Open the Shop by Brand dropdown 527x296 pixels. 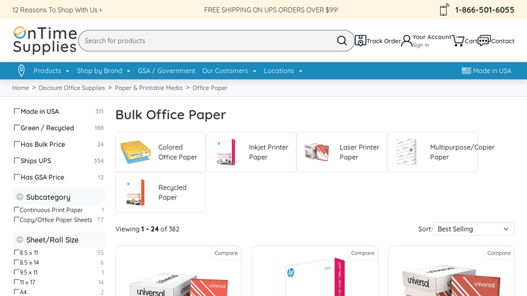[x=103, y=71]
